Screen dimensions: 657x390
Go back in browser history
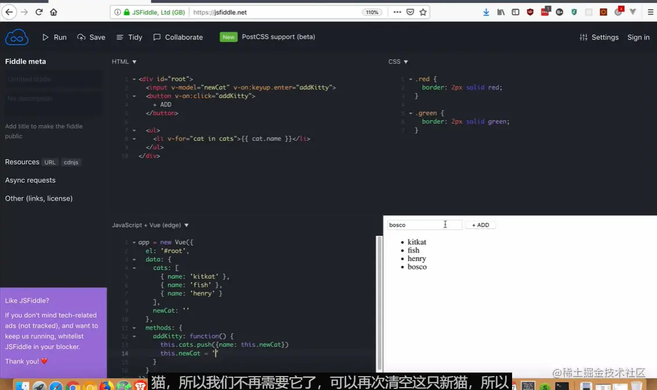(x=9, y=12)
